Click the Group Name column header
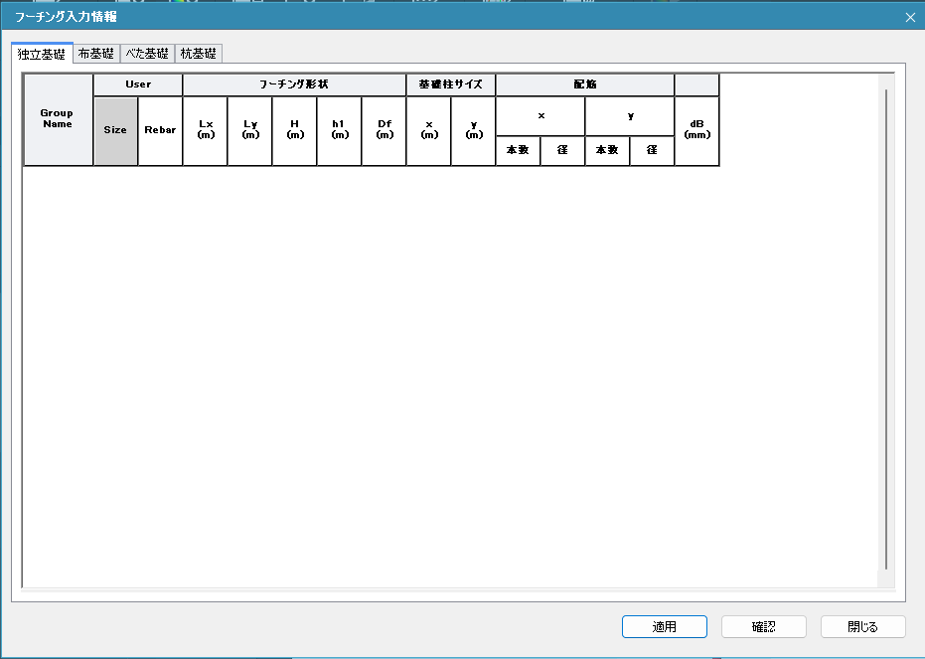 pyautogui.click(x=58, y=119)
